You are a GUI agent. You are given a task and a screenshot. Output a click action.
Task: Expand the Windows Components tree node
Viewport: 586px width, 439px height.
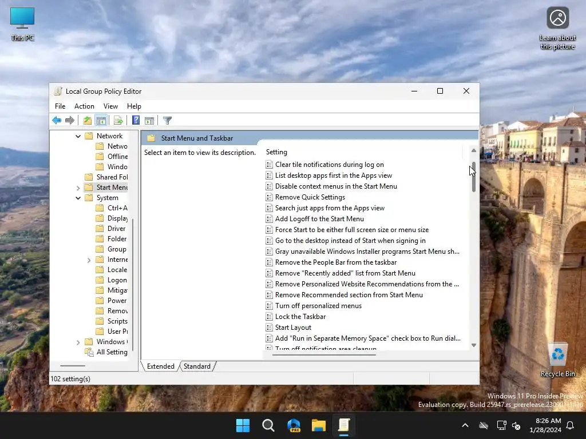78,342
